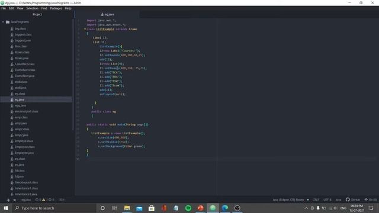The height and width of the screenshot is (213, 379).
Task: Open Microsoft Edge from the taskbar
Action: point(225,208)
